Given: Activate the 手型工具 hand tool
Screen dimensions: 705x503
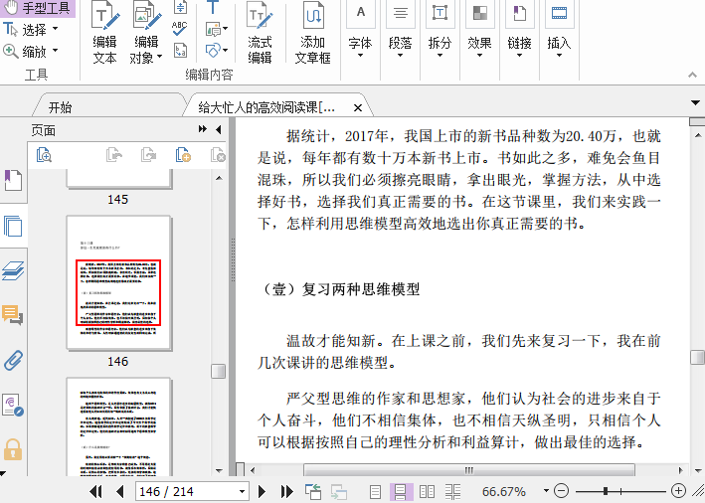Looking at the screenshot, I should (37, 8).
